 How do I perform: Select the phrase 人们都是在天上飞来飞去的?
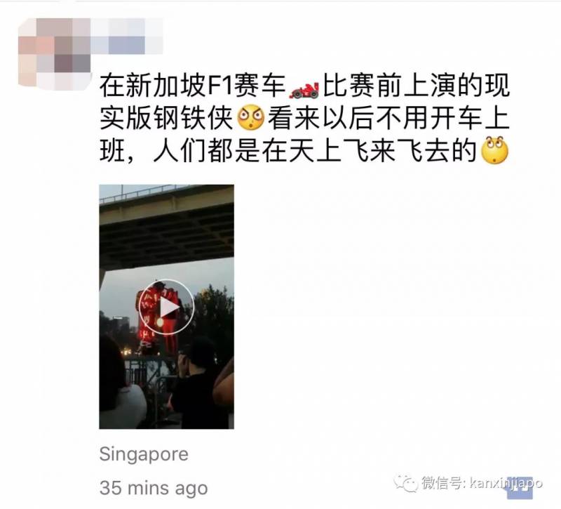(315, 150)
